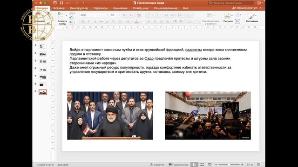Open the Анимация tab
The image size is (298, 167).
click(x=120, y=8)
